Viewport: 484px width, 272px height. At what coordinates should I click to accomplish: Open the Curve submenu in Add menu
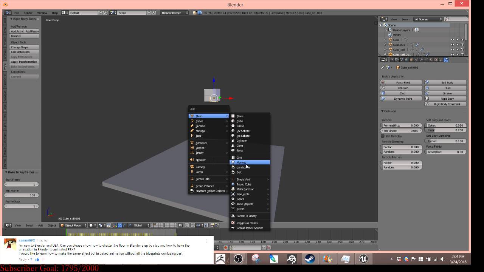[x=209, y=121]
